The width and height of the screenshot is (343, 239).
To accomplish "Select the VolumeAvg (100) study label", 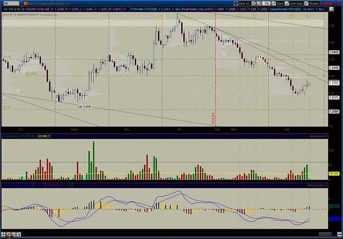I will (x=15, y=136).
